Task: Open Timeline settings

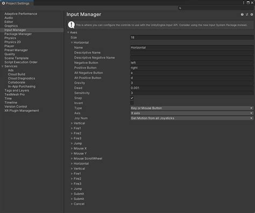Action: [11, 103]
